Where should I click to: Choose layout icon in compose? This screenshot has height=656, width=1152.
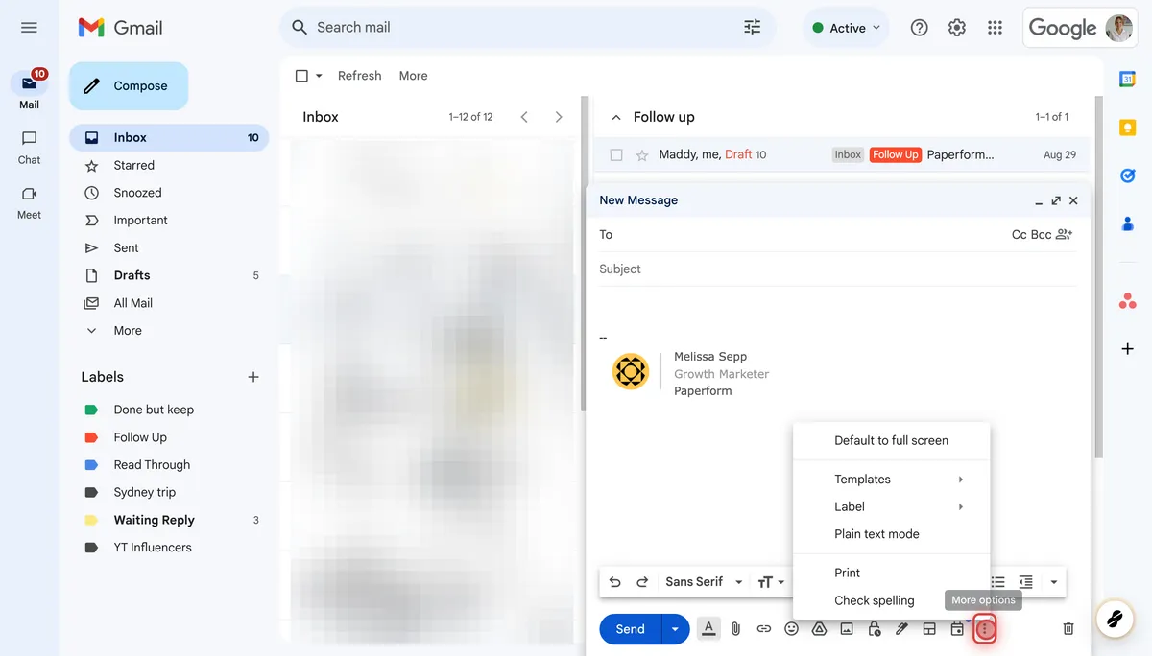929,629
